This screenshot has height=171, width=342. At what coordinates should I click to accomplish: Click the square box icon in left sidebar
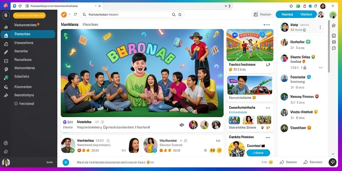[6, 61]
